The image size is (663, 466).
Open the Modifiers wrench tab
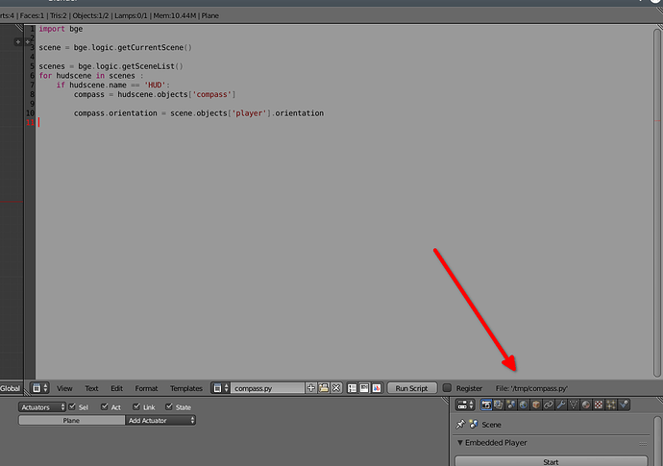click(561, 405)
